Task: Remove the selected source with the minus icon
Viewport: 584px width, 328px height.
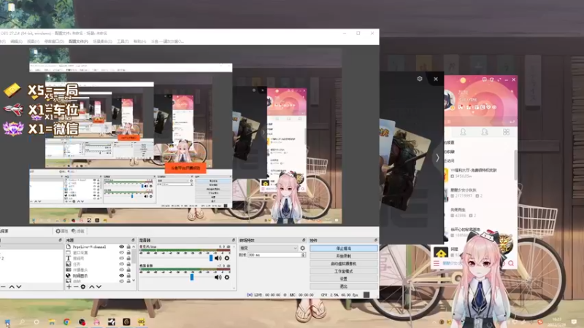Action: coord(76,286)
